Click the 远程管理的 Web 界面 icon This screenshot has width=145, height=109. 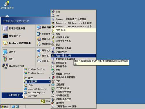[x=53, y=106]
